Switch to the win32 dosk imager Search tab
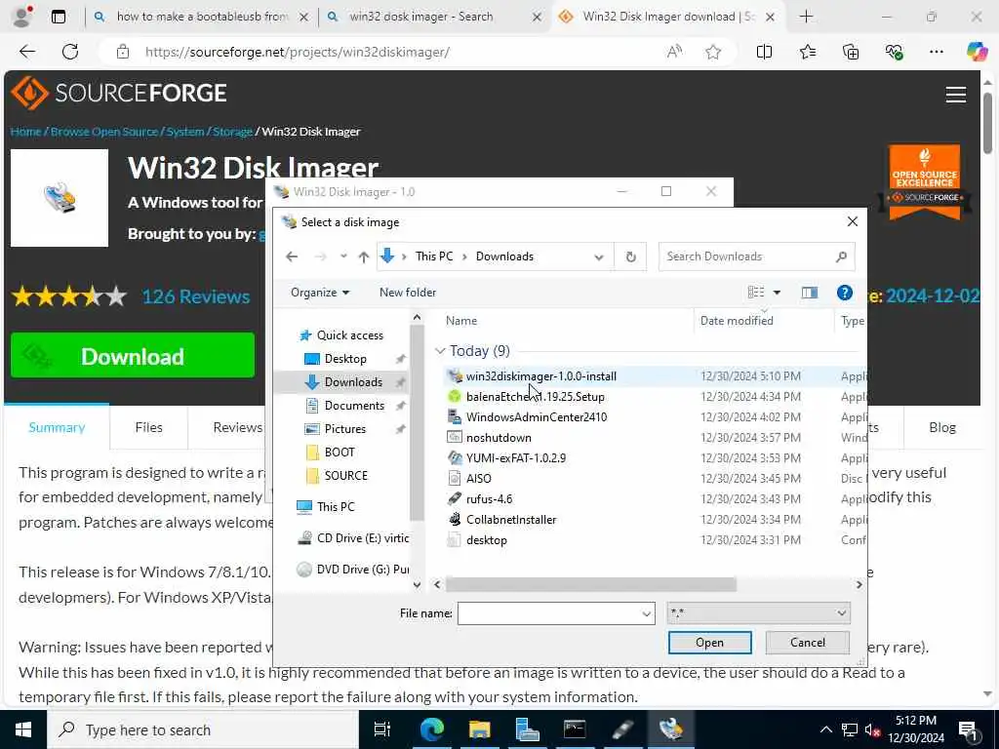Viewport: 999px width, 749px height. tap(433, 18)
